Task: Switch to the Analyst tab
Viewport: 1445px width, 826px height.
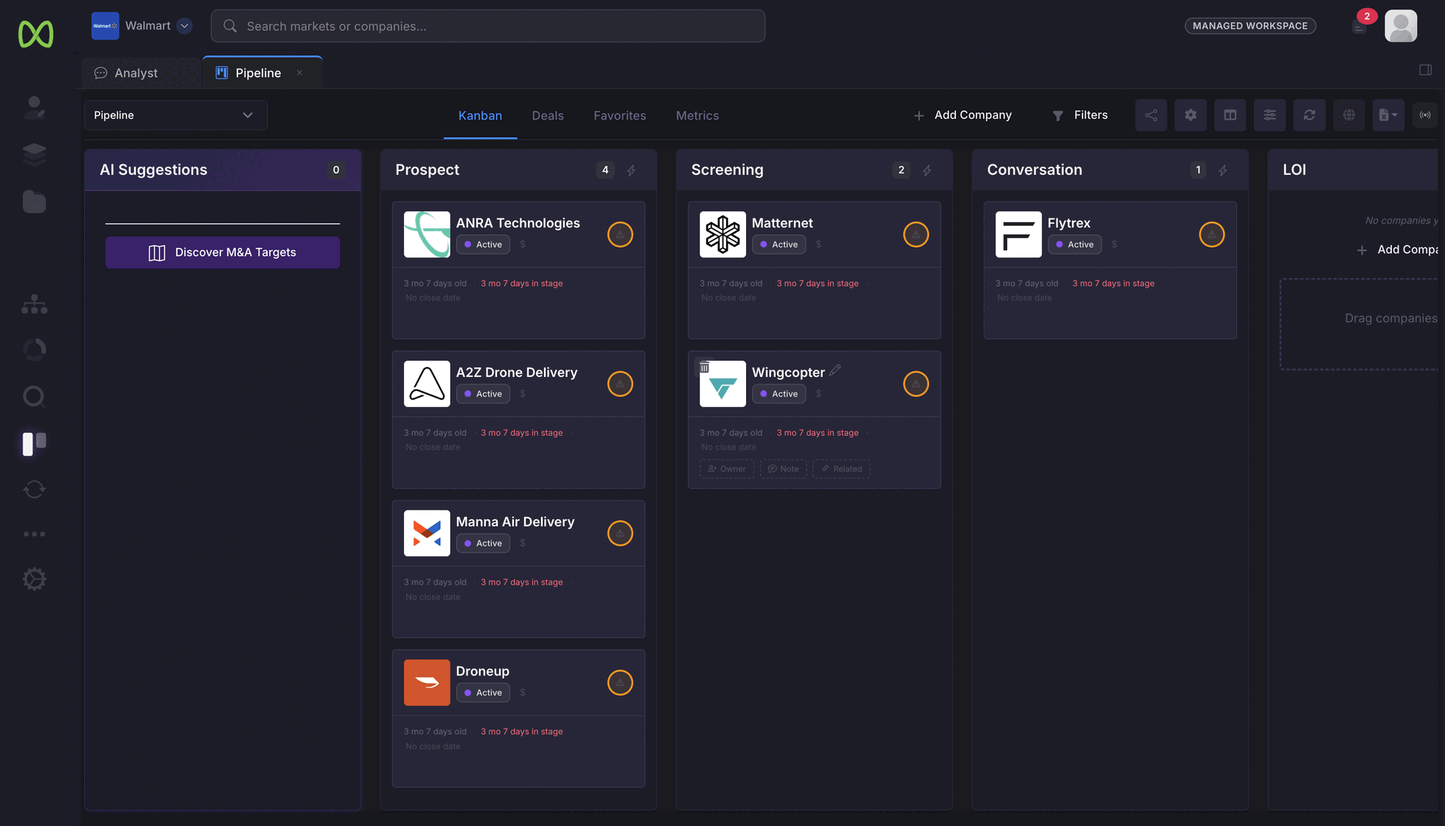Action: point(127,73)
